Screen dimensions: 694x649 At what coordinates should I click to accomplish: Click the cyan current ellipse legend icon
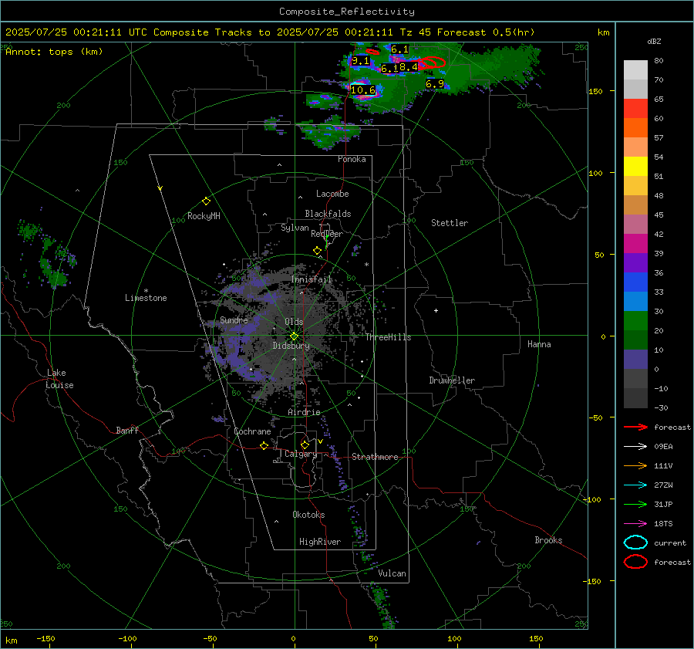pos(635,543)
